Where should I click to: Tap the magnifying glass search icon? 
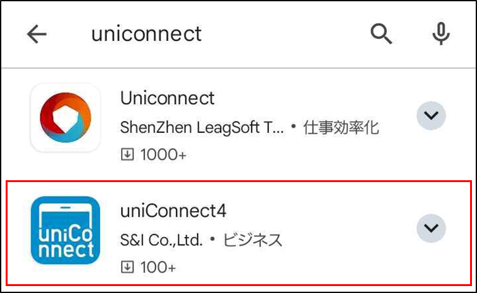click(381, 34)
